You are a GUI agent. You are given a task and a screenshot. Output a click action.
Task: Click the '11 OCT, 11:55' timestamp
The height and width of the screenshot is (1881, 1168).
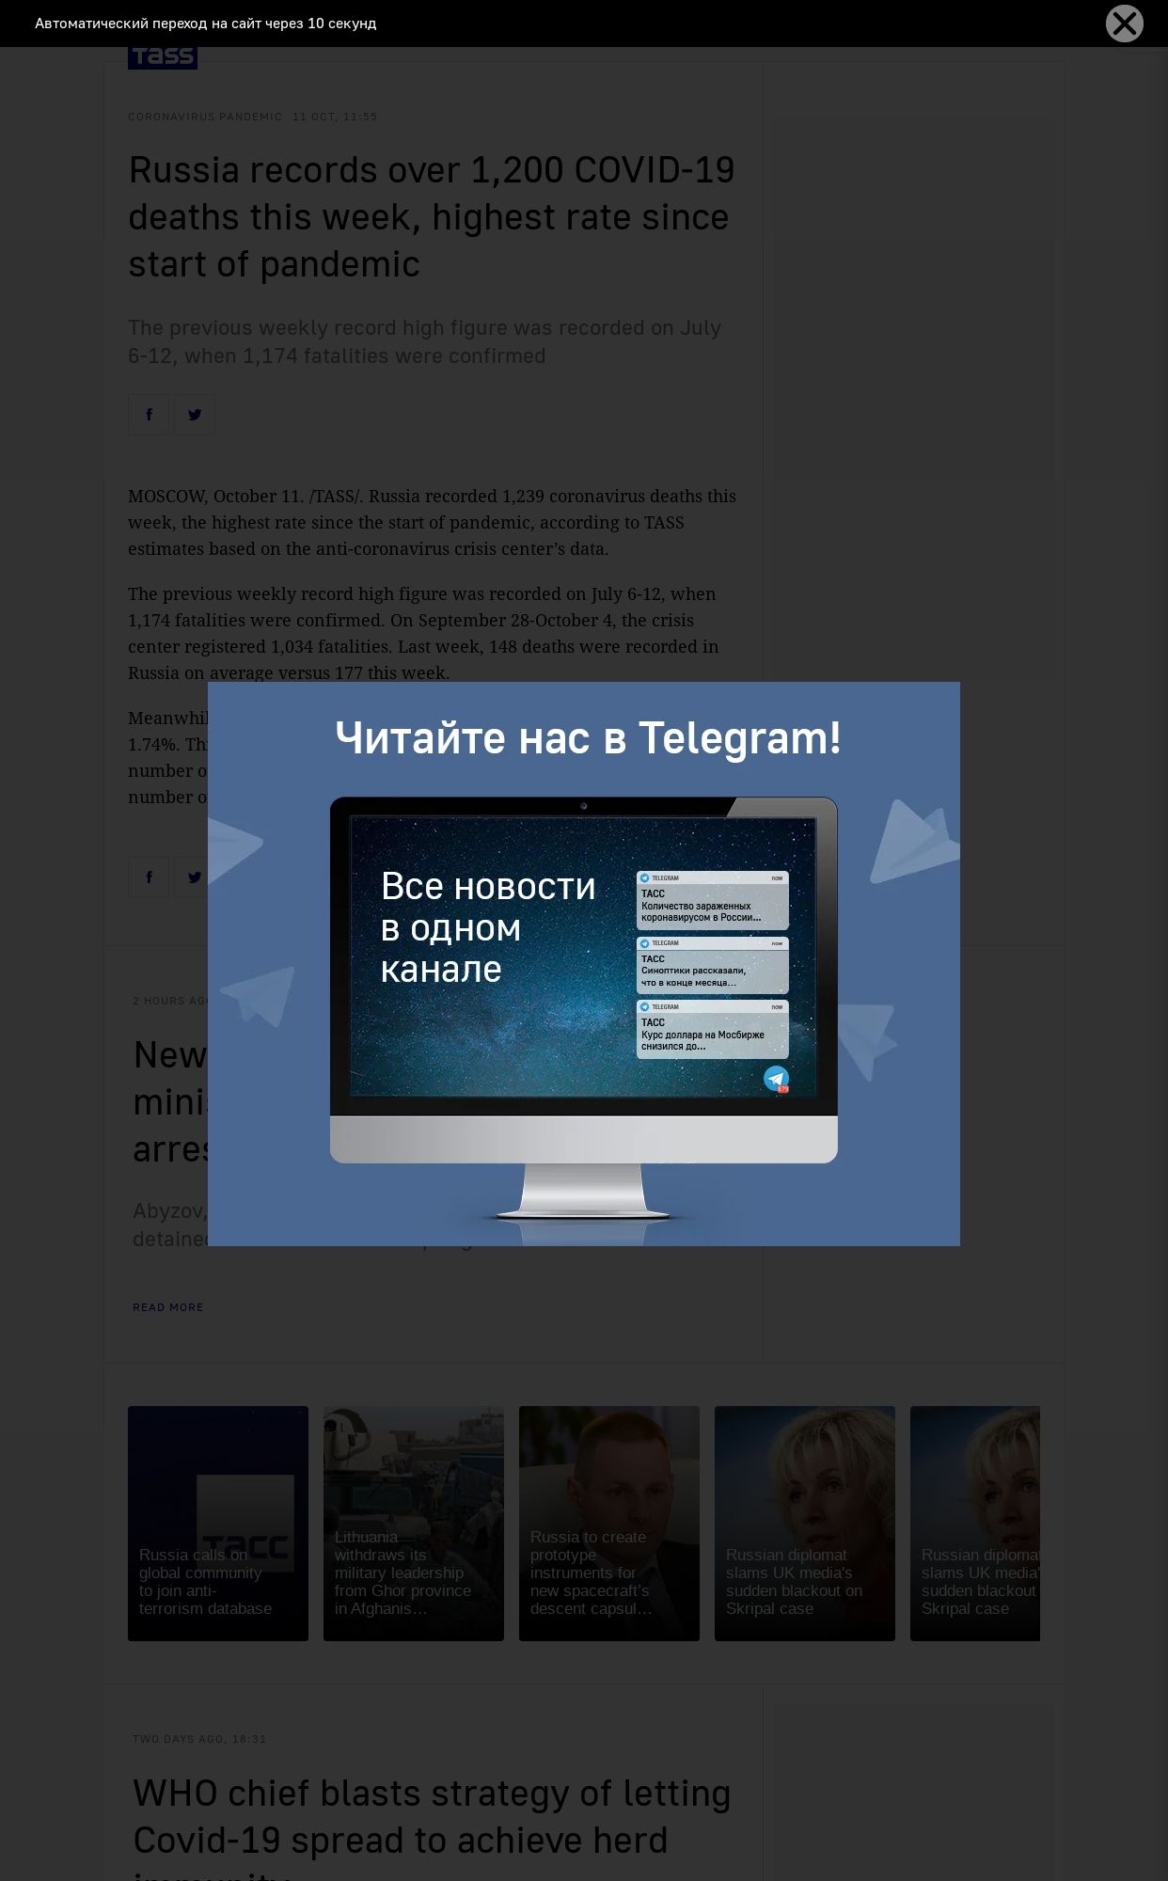(335, 117)
